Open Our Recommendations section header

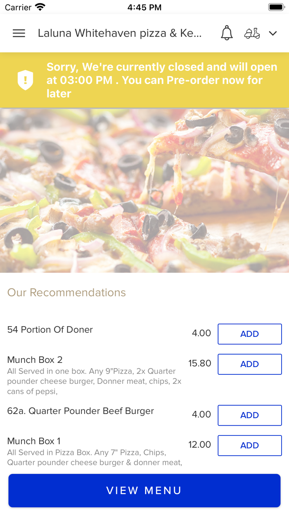coord(66,292)
